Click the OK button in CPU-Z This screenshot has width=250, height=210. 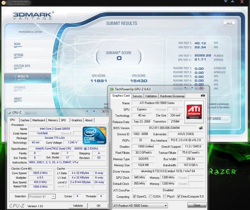tap(98, 206)
